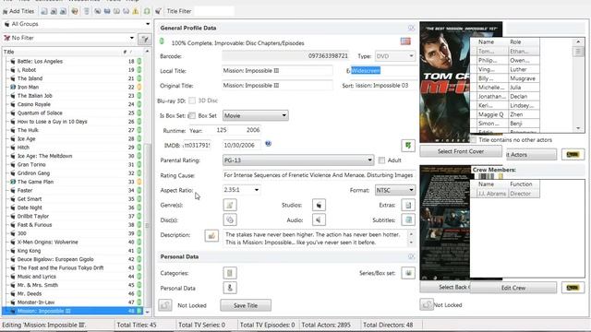Enable the Box Set checkbox

(x=192, y=115)
